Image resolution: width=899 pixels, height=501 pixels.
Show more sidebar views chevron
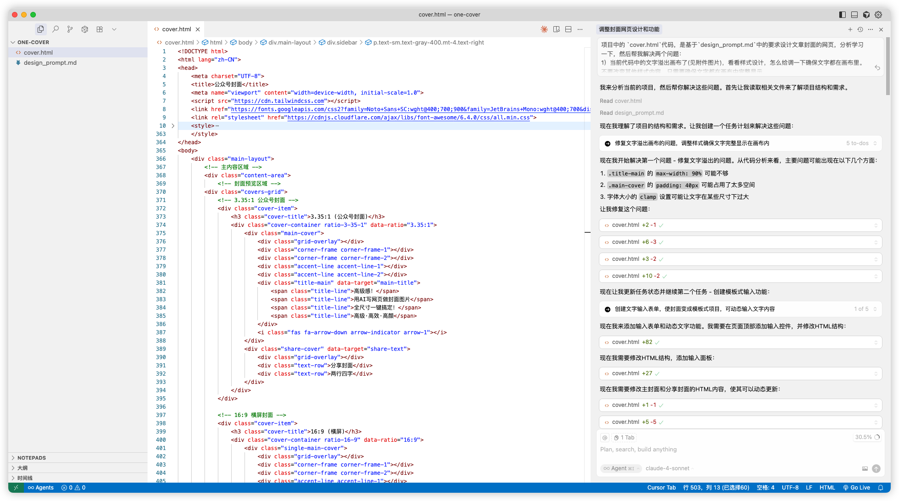[114, 29]
